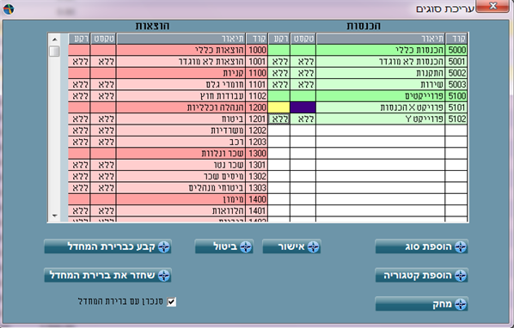Click the cross icon on קבע כברירת המחדל
The image size is (514, 328).
(x=164, y=246)
